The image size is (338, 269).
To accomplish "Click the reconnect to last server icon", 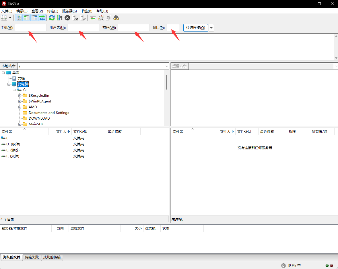I will pyautogui.click(x=83, y=18).
